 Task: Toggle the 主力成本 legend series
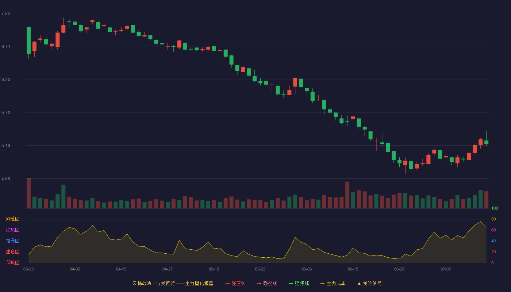pos(333,283)
